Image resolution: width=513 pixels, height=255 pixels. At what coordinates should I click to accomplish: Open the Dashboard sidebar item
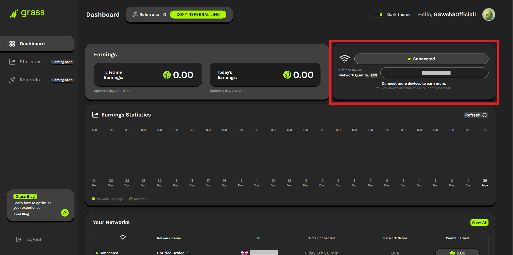coord(37,44)
